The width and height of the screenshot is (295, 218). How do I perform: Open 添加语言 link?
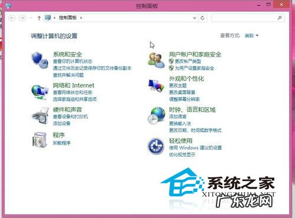point(178,117)
